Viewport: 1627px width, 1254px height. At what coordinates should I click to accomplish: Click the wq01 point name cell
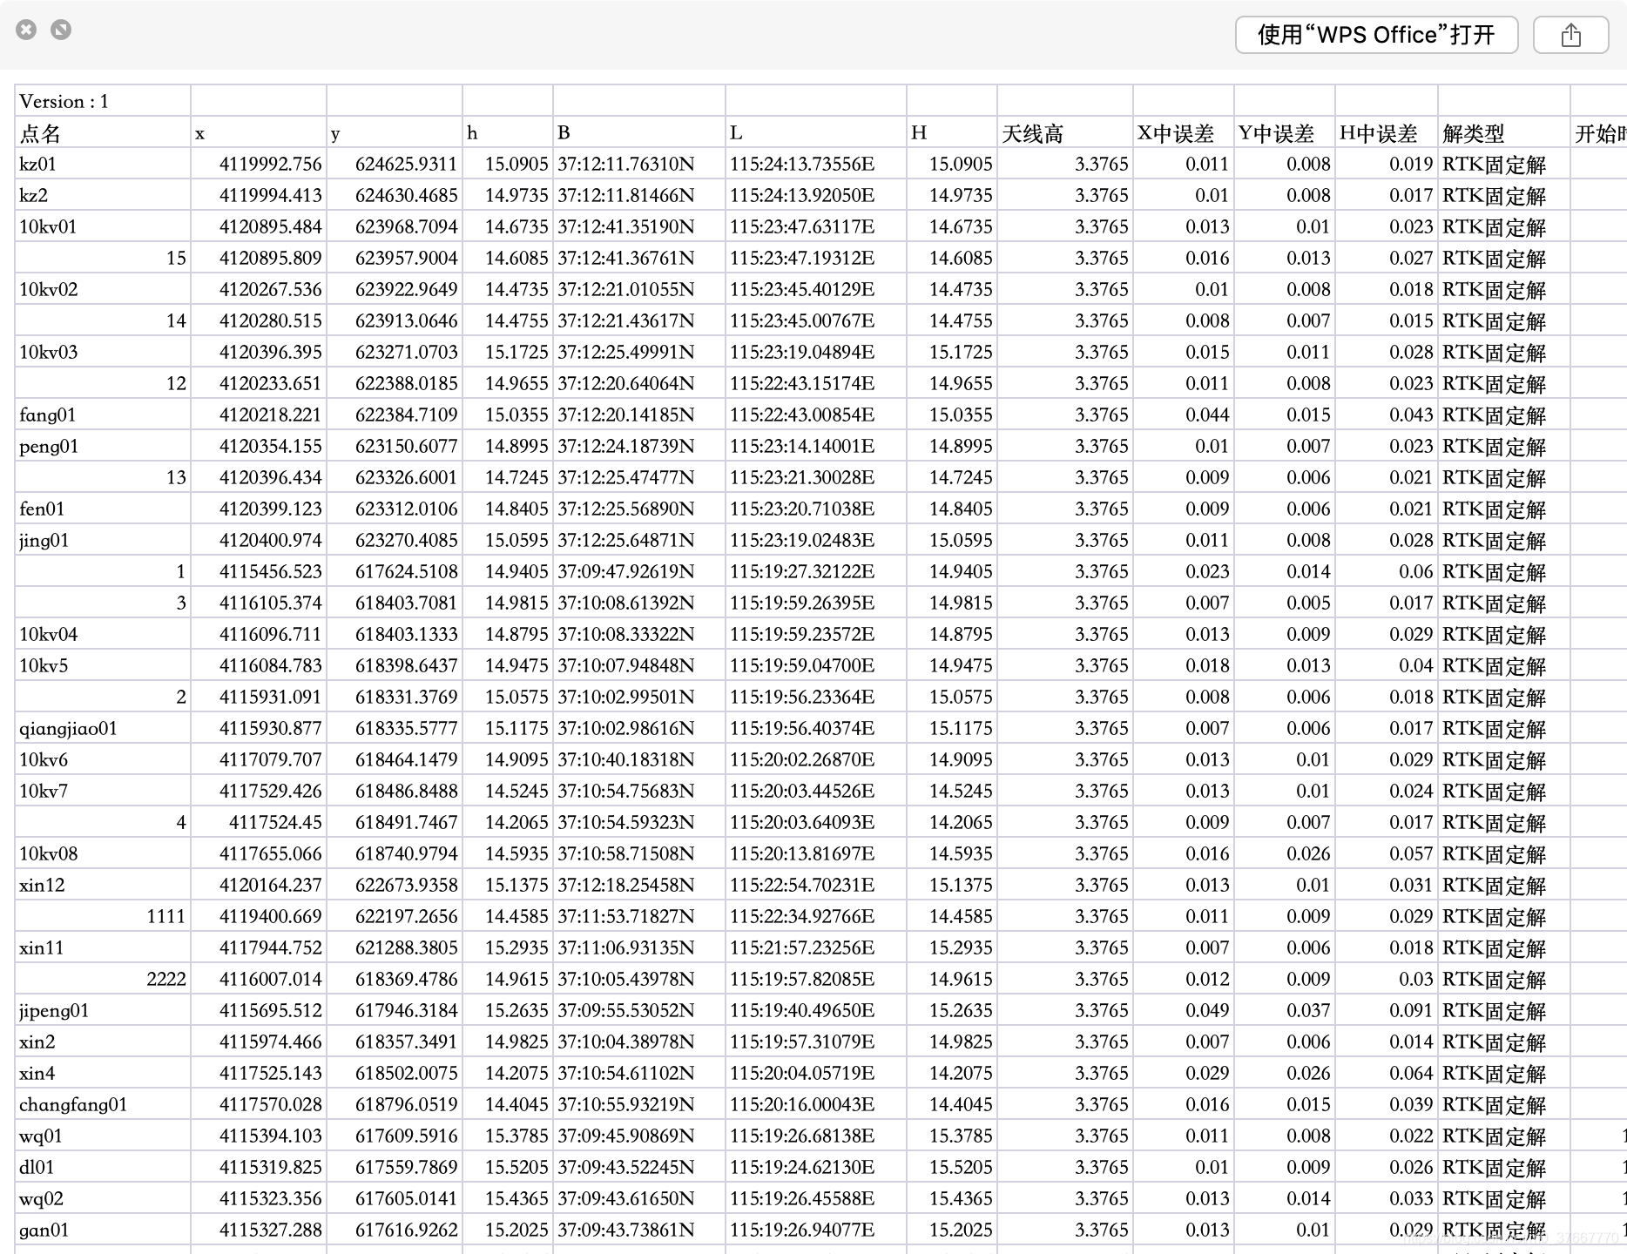click(x=103, y=1136)
